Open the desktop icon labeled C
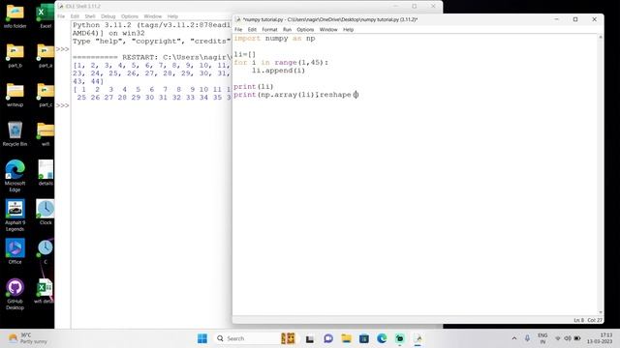This screenshot has width=620, height=348. [x=46, y=251]
